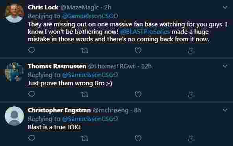This screenshot has height=146, width=233.
Task: Open Thomas Rasmussen's profile avatar
Action: [14, 72]
